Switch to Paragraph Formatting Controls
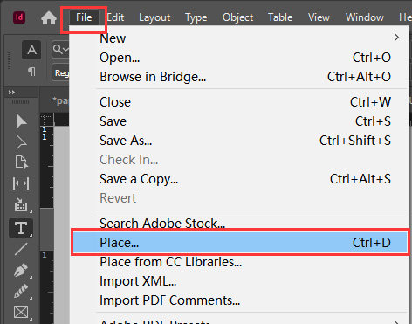This screenshot has height=324, width=412. (31, 72)
